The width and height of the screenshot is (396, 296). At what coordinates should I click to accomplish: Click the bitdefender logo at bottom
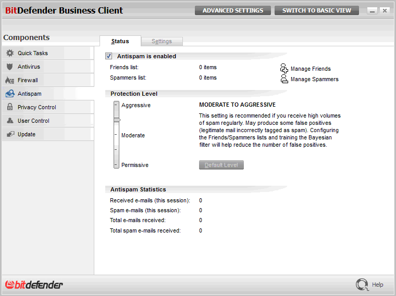(34, 285)
